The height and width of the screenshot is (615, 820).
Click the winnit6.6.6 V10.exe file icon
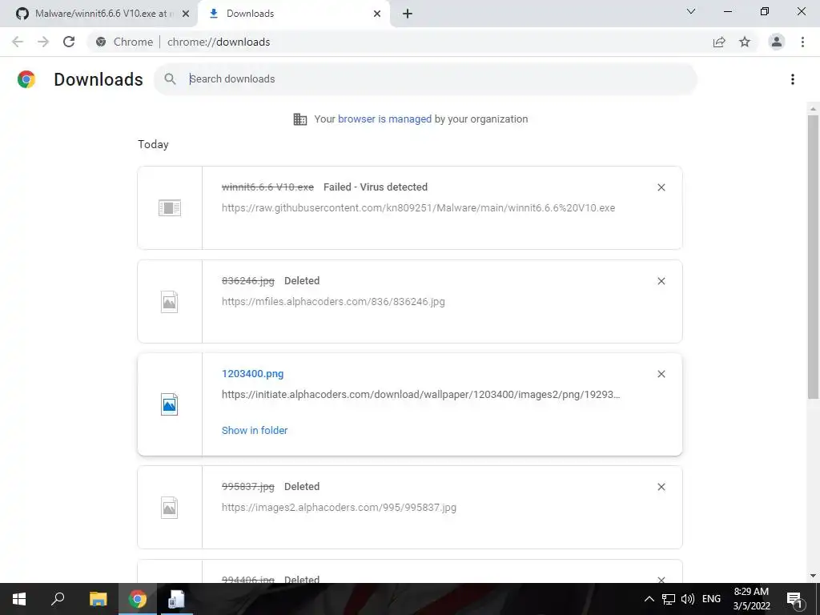click(x=170, y=208)
